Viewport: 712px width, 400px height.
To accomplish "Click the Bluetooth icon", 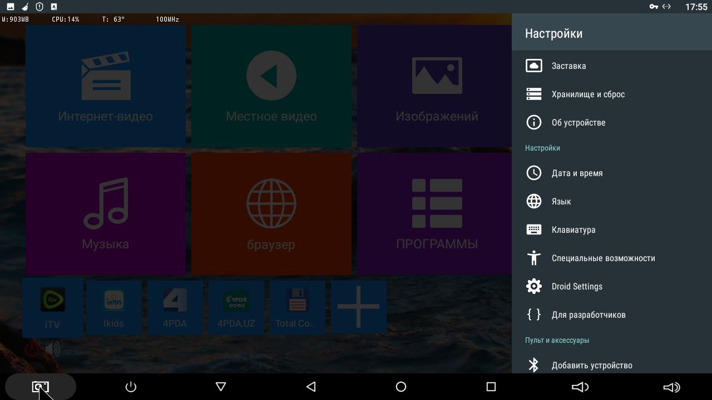I will pyautogui.click(x=534, y=365).
